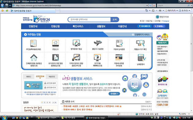Click the 지적도(임야도) 열람 icon
This screenshot has width=193, height=120.
tap(76, 58)
